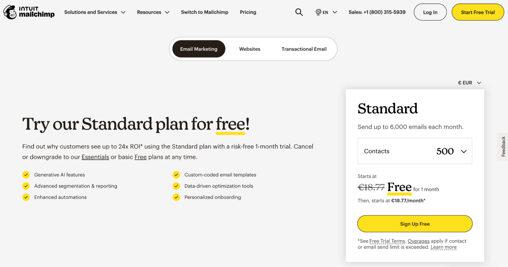Select the Email Marketing tab

point(199,49)
